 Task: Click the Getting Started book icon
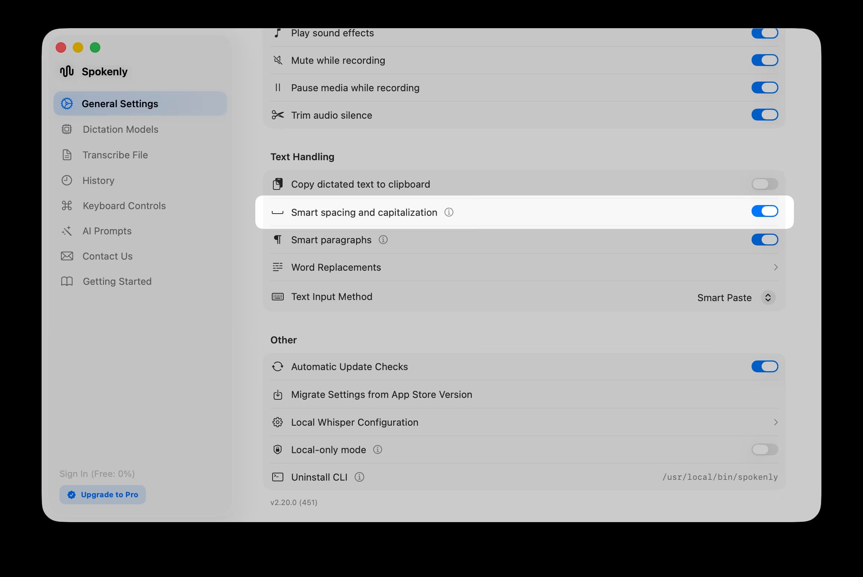point(67,281)
